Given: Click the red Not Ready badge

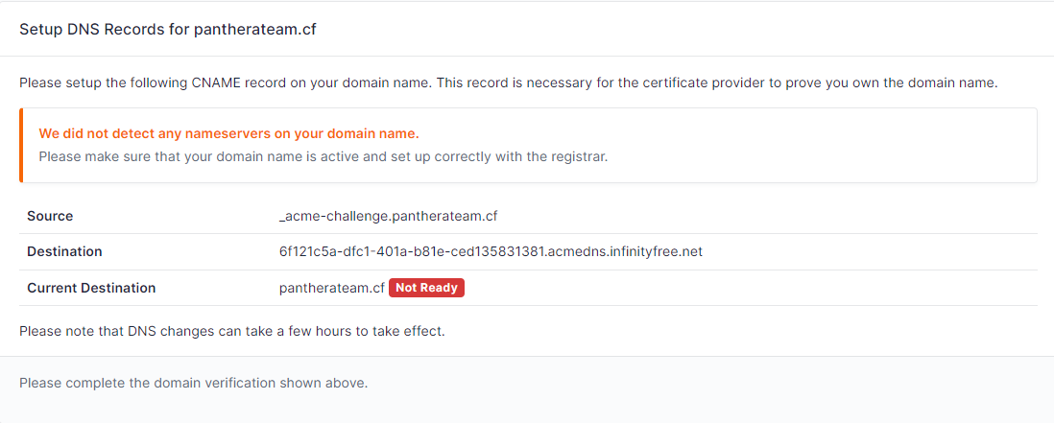Looking at the screenshot, I should pyautogui.click(x=426, y=288).
